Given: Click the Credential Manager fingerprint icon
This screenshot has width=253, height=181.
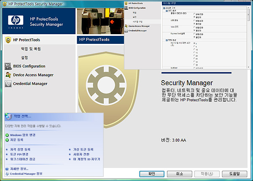Looking at the screenshot, I should click(8, 84).
